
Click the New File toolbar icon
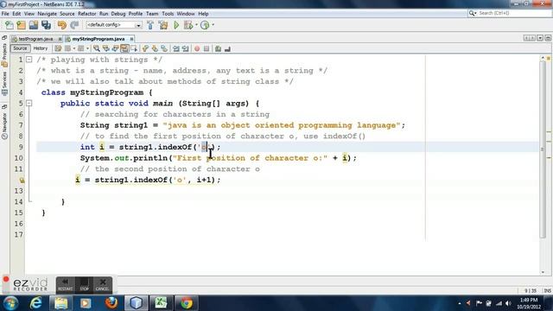[x=10, y=25]
